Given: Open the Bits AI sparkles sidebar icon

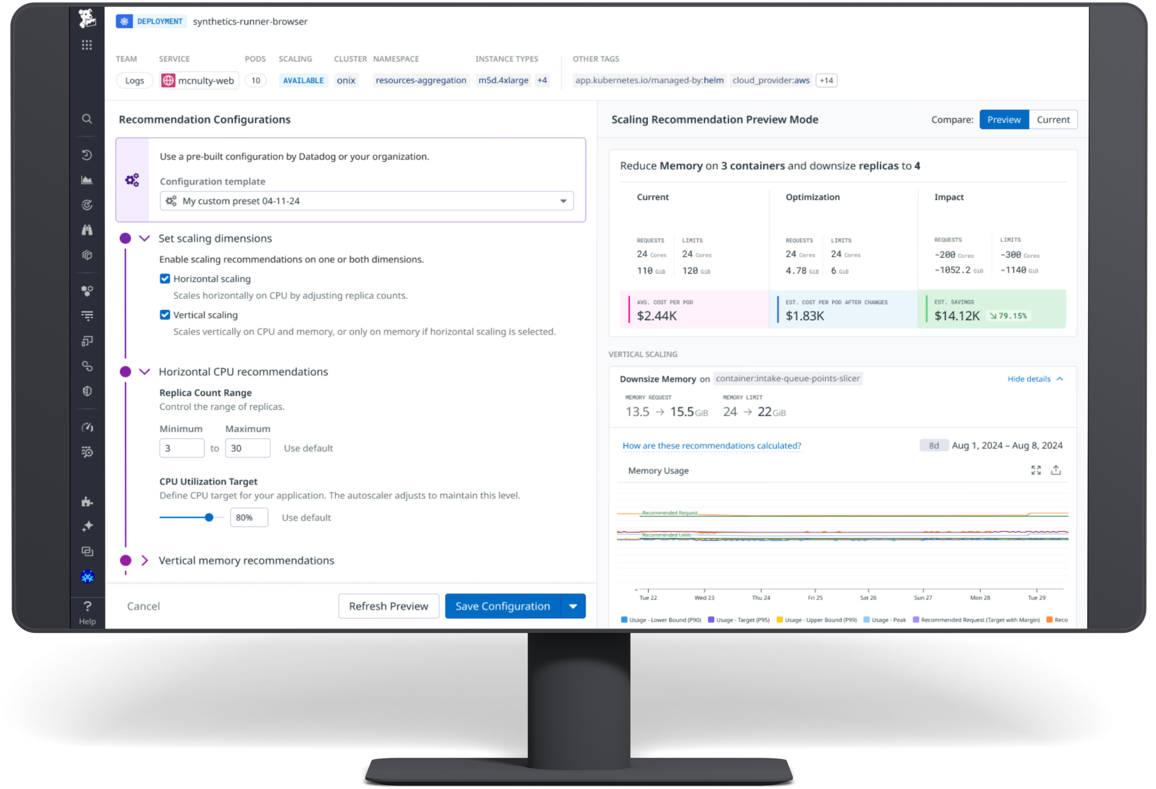Looking at the screenshot, I should (x=86, y=526).
